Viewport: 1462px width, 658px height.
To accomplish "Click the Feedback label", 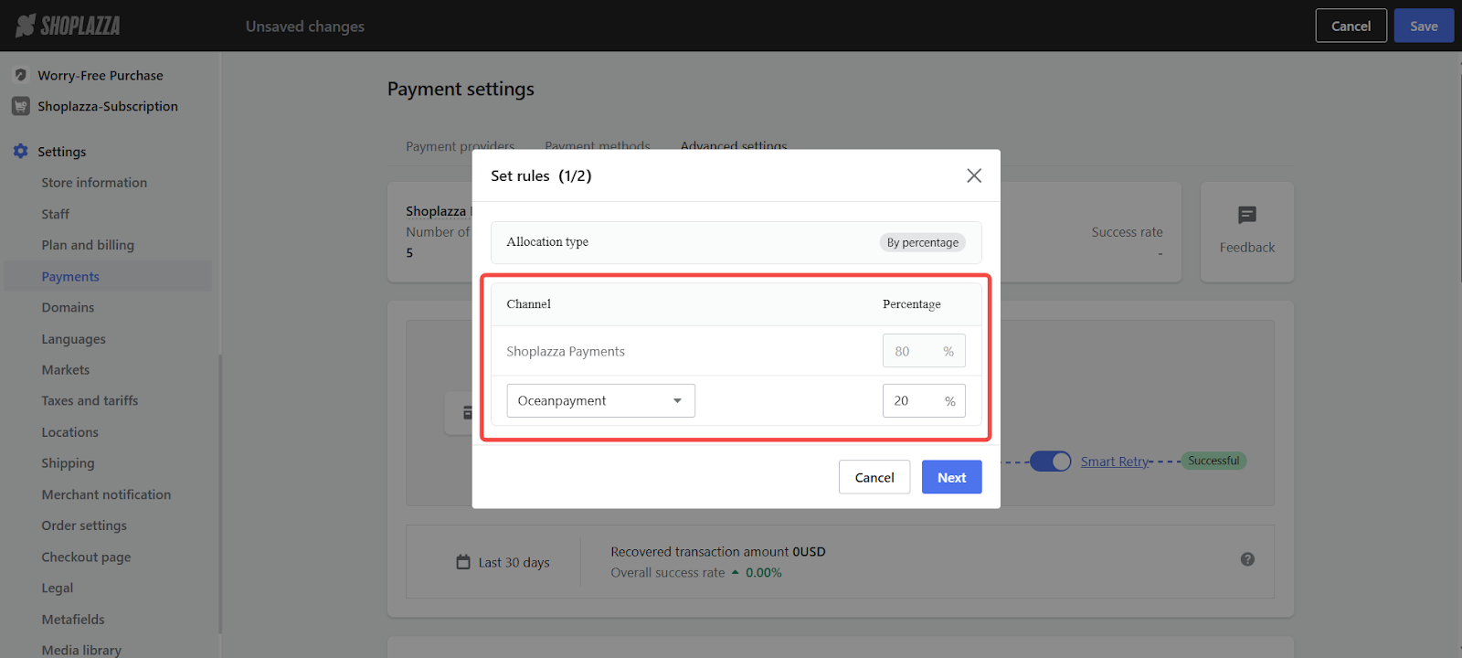I will (1247, 248).
